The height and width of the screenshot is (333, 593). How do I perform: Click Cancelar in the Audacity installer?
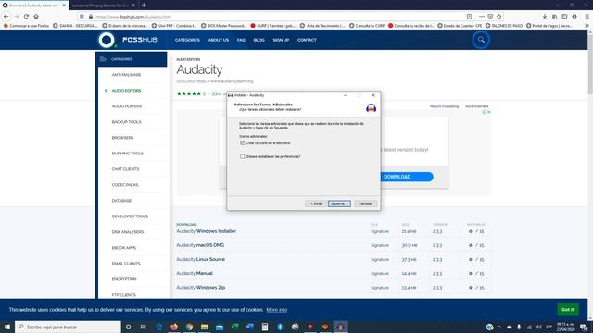(x=365, y=203)
